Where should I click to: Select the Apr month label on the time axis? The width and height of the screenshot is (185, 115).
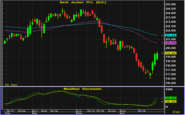coord(35,114)
